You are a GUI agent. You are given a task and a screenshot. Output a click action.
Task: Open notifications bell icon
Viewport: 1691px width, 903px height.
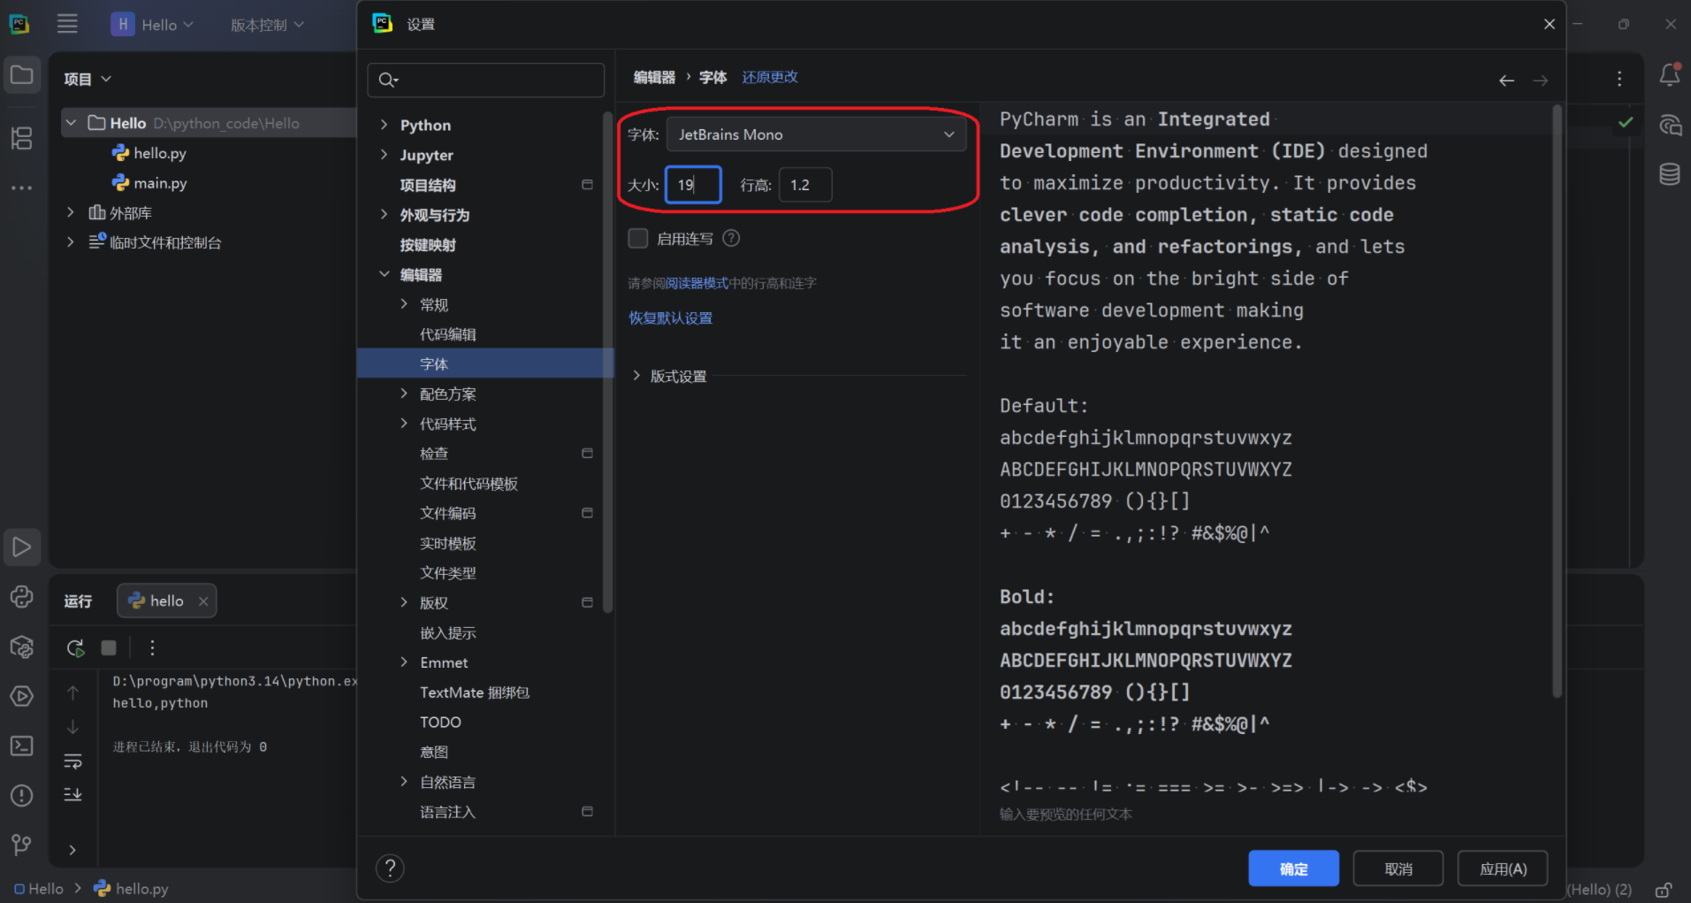[x=1669, y=75]
